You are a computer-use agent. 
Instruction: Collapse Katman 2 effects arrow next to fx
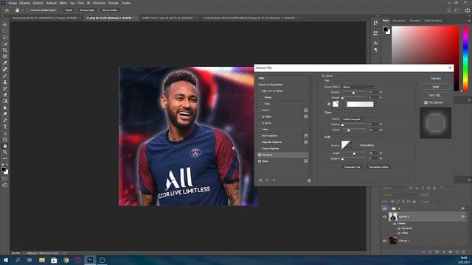tap(467, 216)
